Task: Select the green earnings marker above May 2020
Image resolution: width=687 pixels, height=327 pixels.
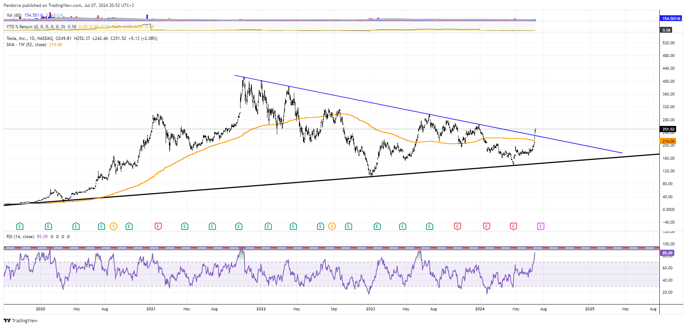Action: [x=76, y=226]
